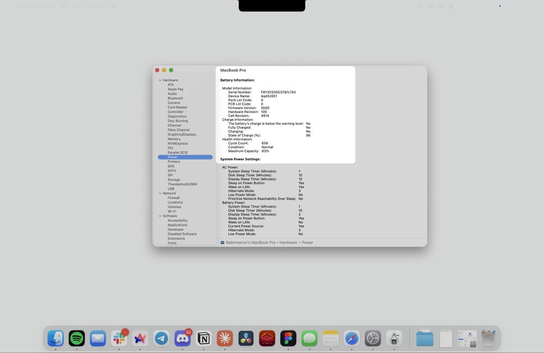This screenshot has width=544, height=353.
Task: Launch DaVinci Resolve from dock
Action: pos(246,338)
